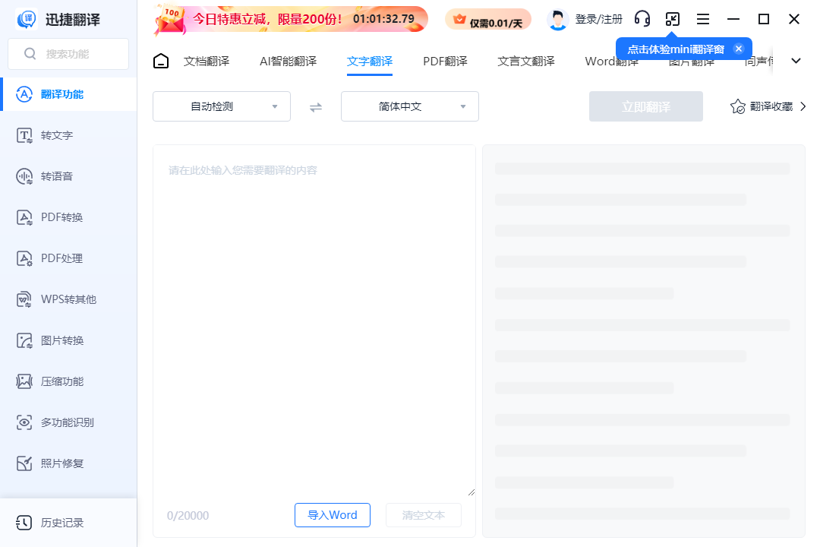Image resolution: width=820 pixels, height=547 pixels.
Task: Open 多功能识别 in the sidebar
Action: point(68,422)
